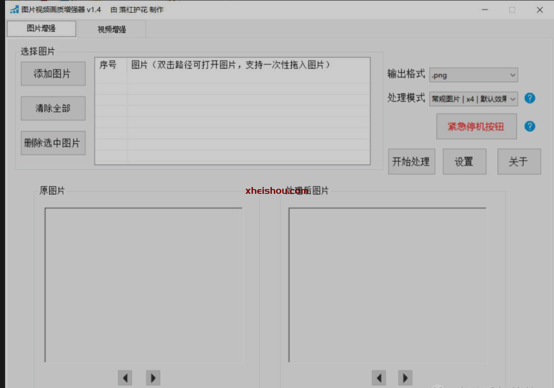Viewport: 554px width, 388px height.
Task: Click the app icon in title bar
Action: 15,10
